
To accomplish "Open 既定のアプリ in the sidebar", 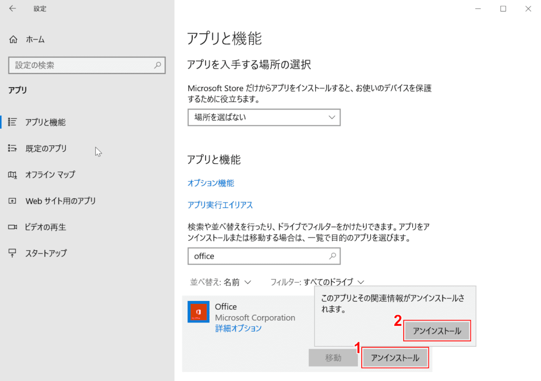I will 46,149.
